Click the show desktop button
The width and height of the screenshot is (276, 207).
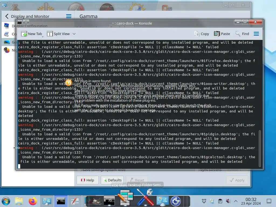[269, 201]
